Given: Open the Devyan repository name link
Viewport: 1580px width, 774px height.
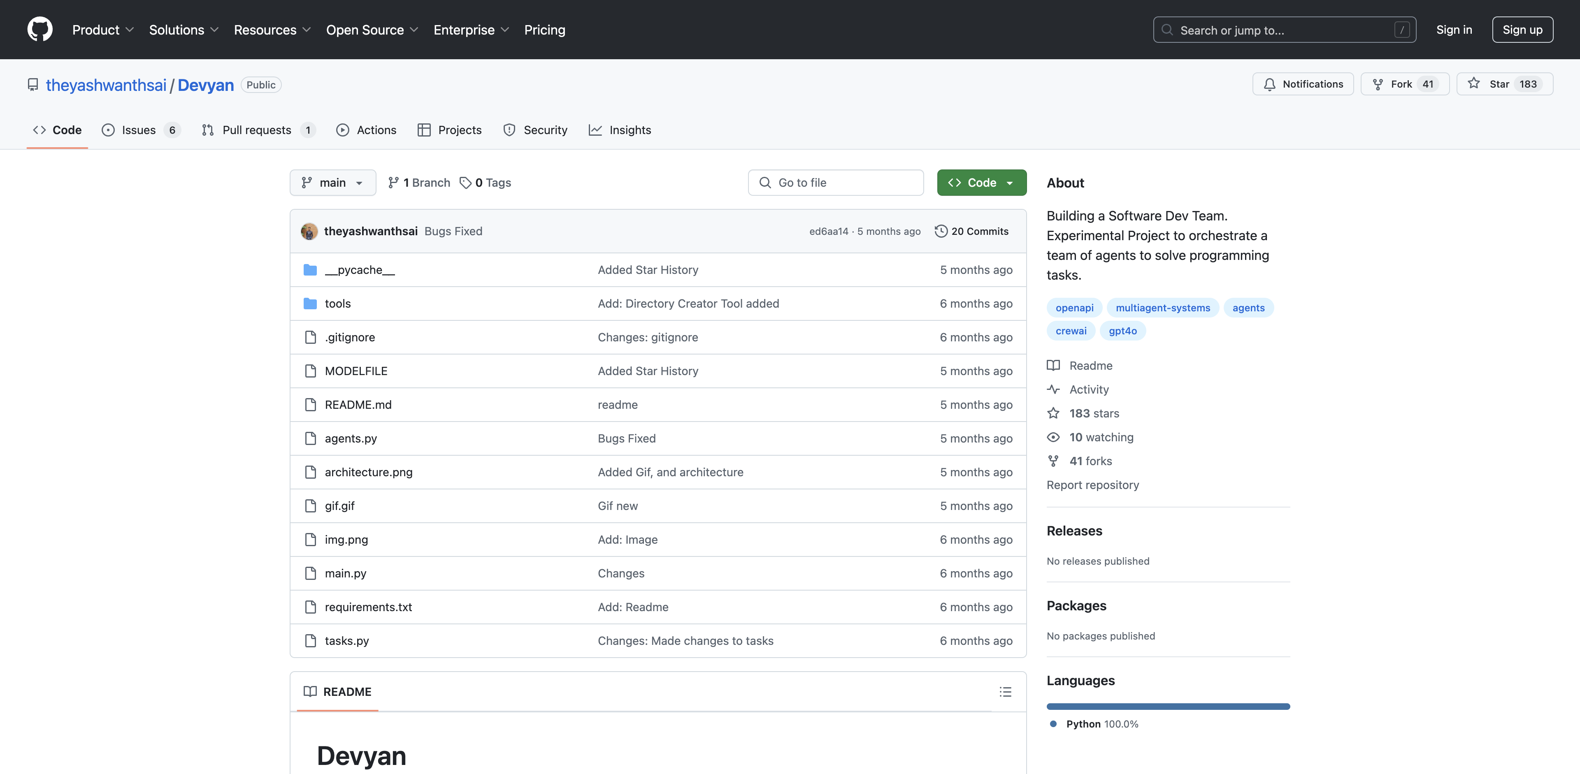Looking at the screenshot, I should coord(205,85).
